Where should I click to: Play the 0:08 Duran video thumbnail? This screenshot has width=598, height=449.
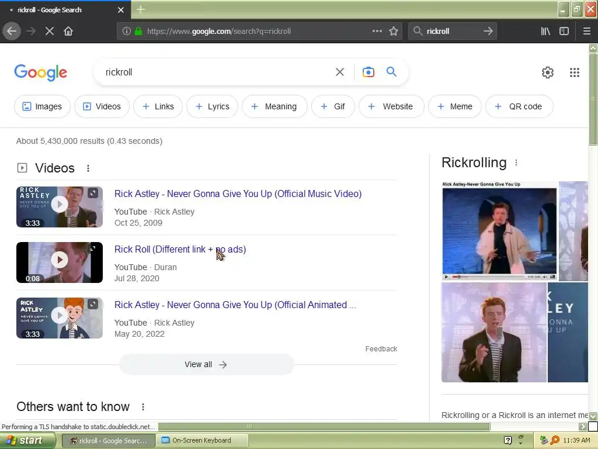click(x=60, y=263)
